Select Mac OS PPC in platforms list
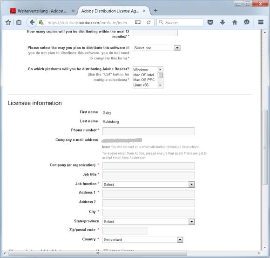The width and height of the screenshot is (270, 258). [144, 80]
